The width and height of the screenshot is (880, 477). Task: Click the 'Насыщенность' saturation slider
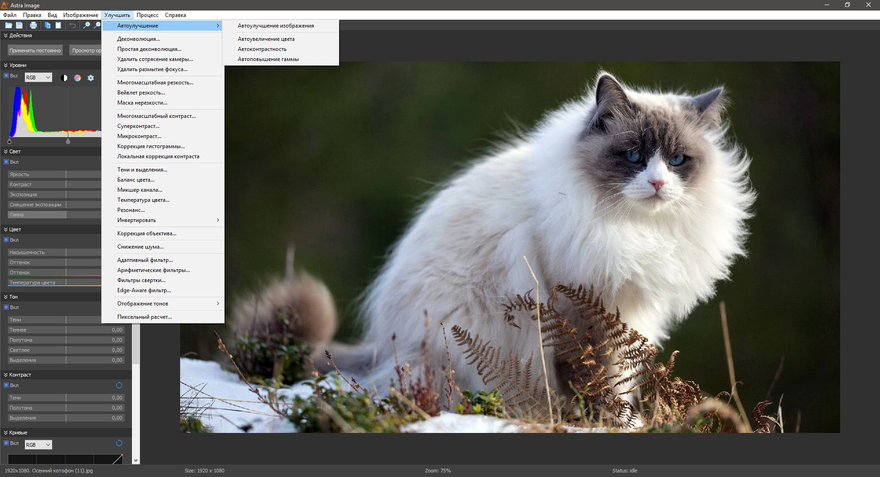55,252
